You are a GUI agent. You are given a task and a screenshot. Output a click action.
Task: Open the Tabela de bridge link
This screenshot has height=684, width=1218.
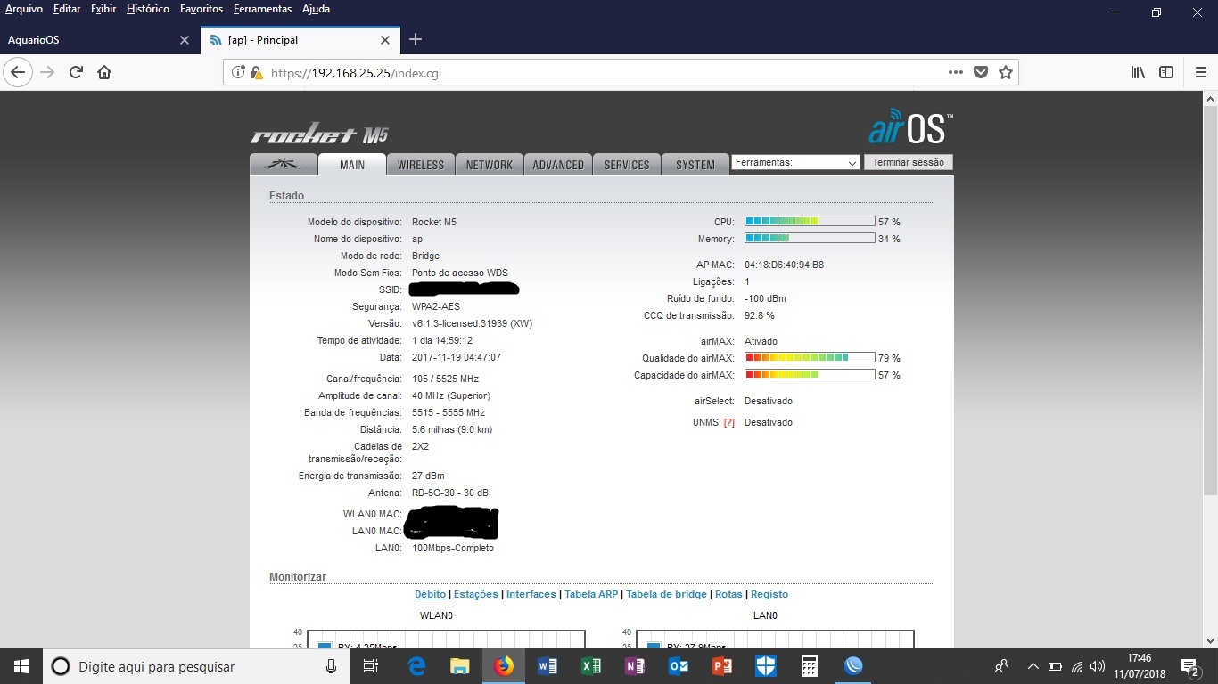[x=666, y=594]
